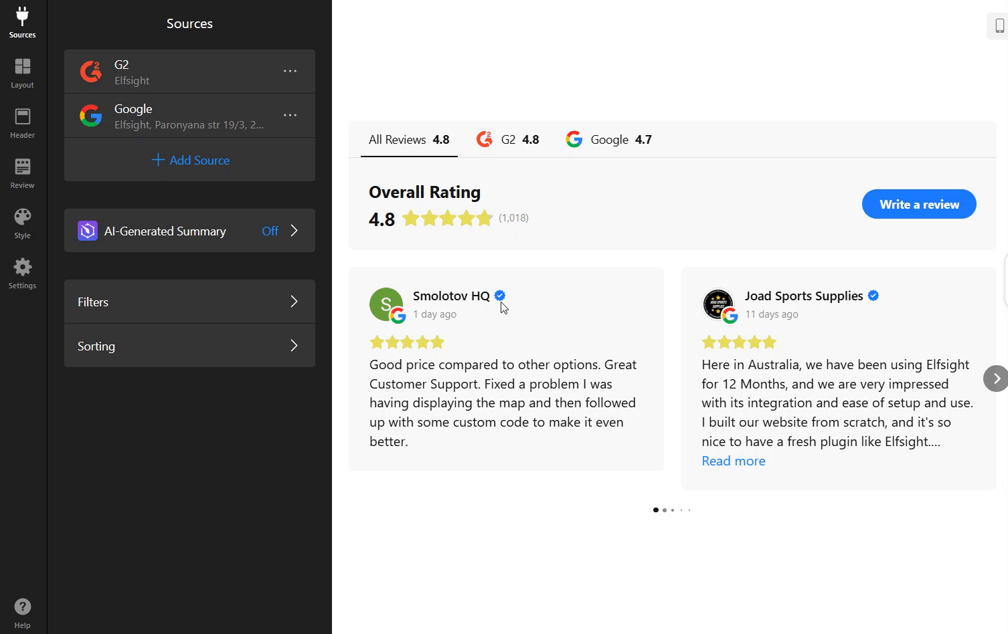
Task: Open the Review settings icon
Action: (x=22, y=173)
